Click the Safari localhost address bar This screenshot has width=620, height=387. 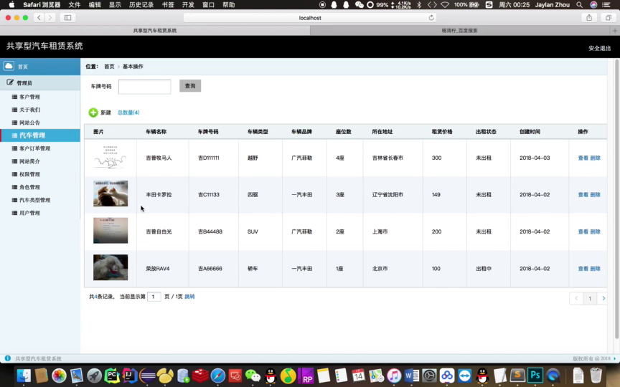pos(309,18)
